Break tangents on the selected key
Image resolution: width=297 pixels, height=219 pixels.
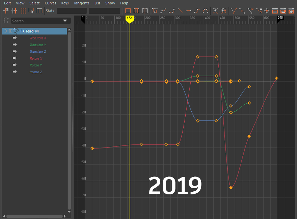click(234, 10)
